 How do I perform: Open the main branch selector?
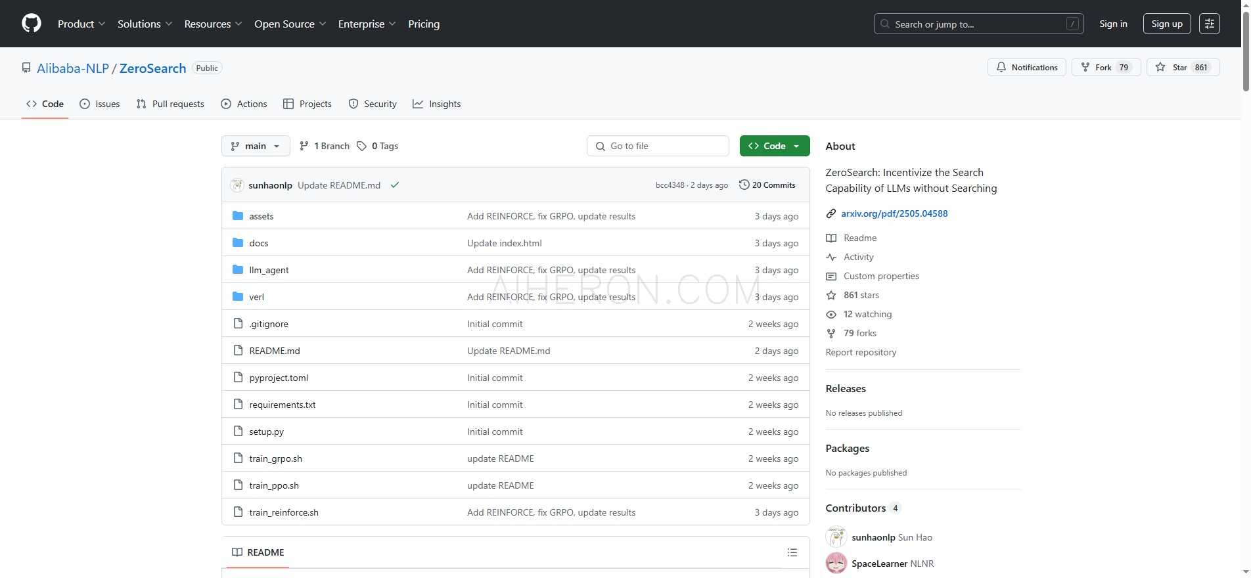(256, 146)
